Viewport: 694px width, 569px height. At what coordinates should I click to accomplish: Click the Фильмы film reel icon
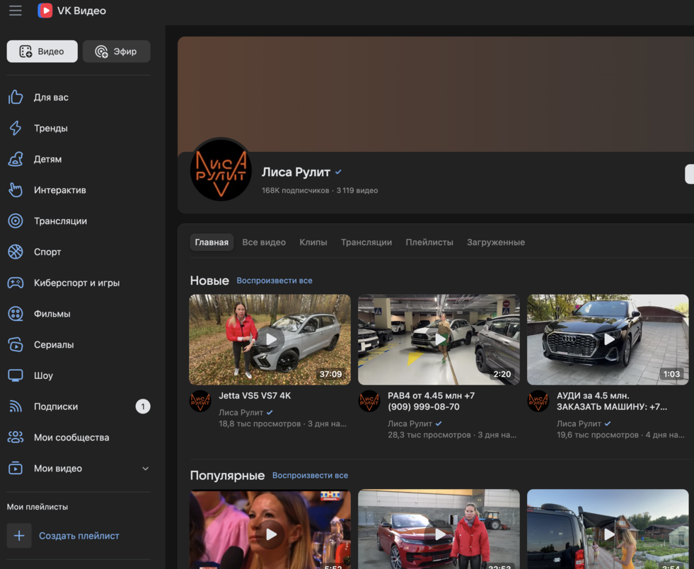click(16, 314)
